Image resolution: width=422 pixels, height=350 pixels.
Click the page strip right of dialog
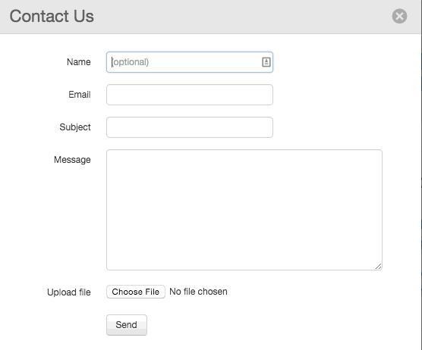click(x=421, y=175)
